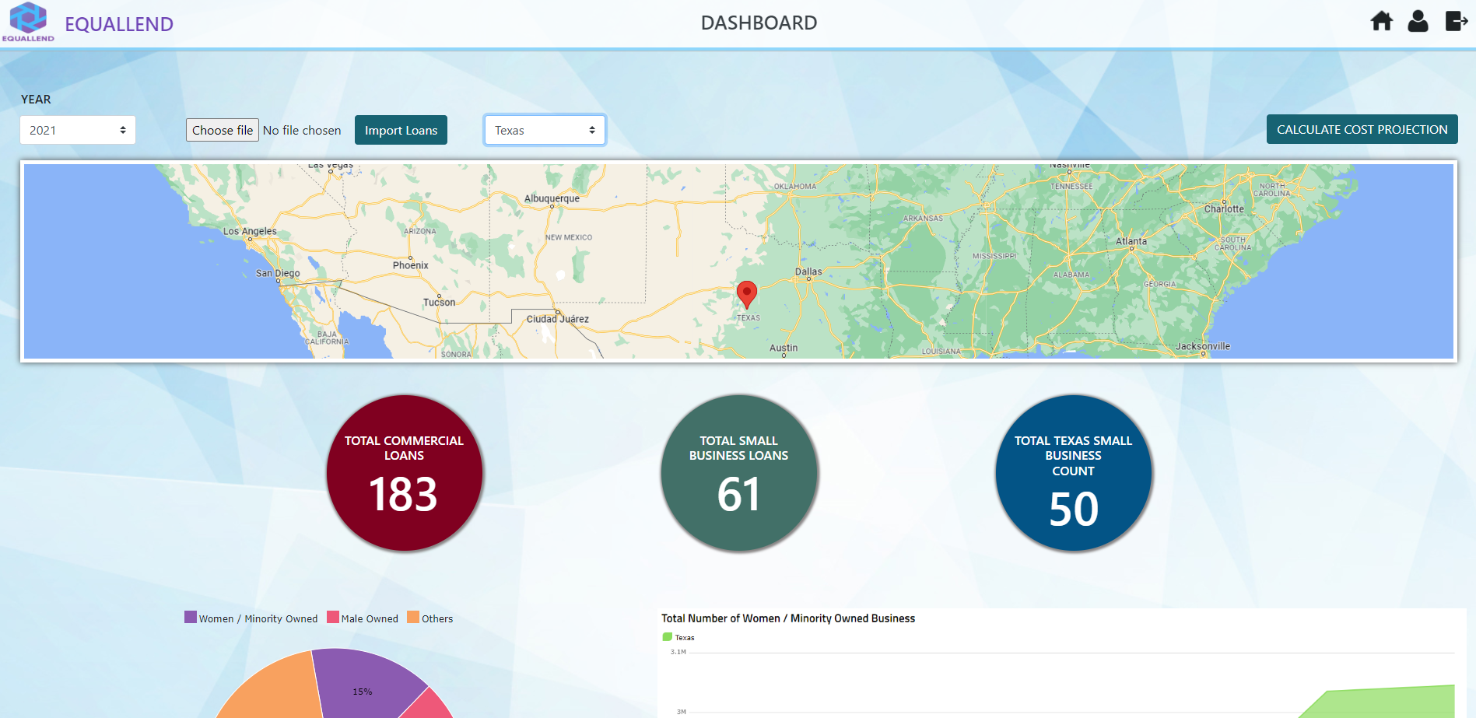The image size is (1476, 718).
Task: Toggle Women / Minority Owned legend swatch
Action: [191, 618]
